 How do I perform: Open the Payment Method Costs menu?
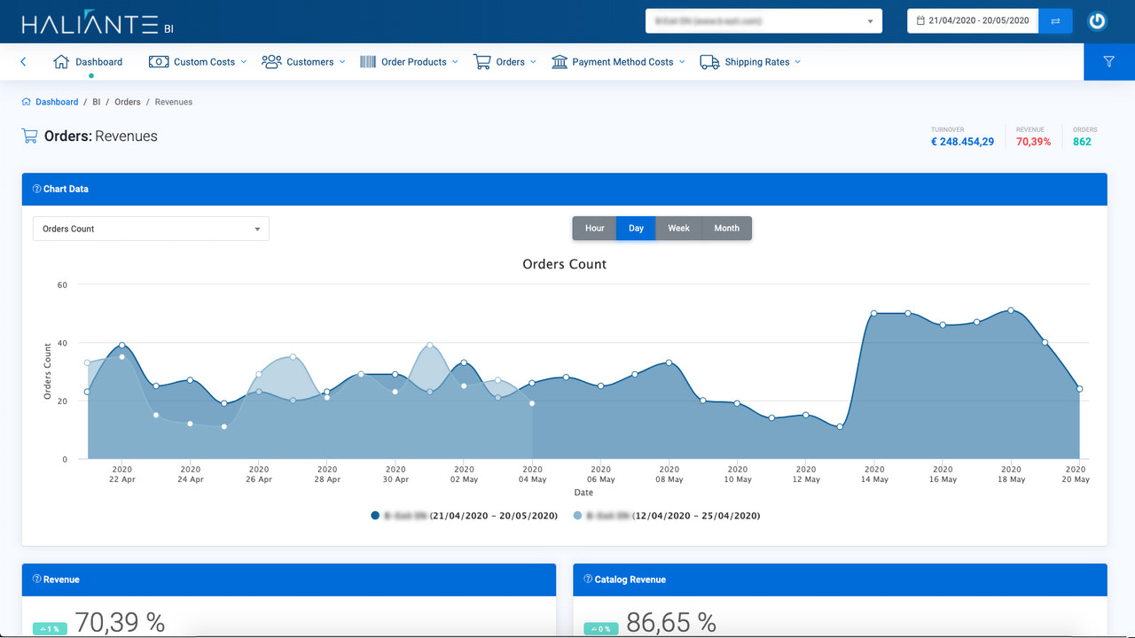[618, 61]
